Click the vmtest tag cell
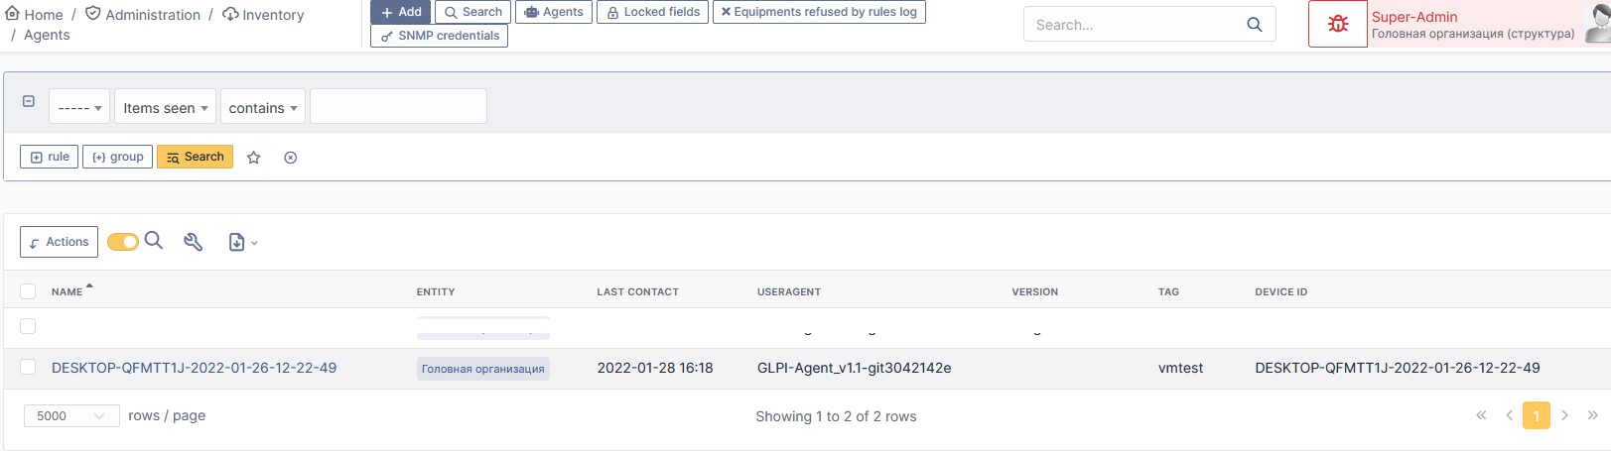 1181,368
